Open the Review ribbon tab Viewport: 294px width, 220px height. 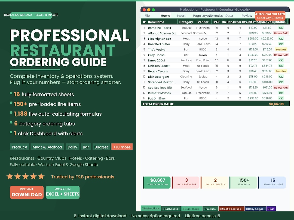pyautogui.click(x=247, y=16)
